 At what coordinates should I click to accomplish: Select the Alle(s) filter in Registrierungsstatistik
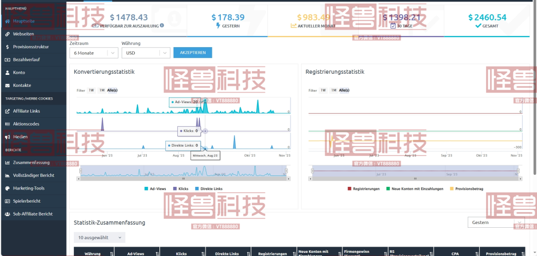pyautogui.click(x=344, y=91)
